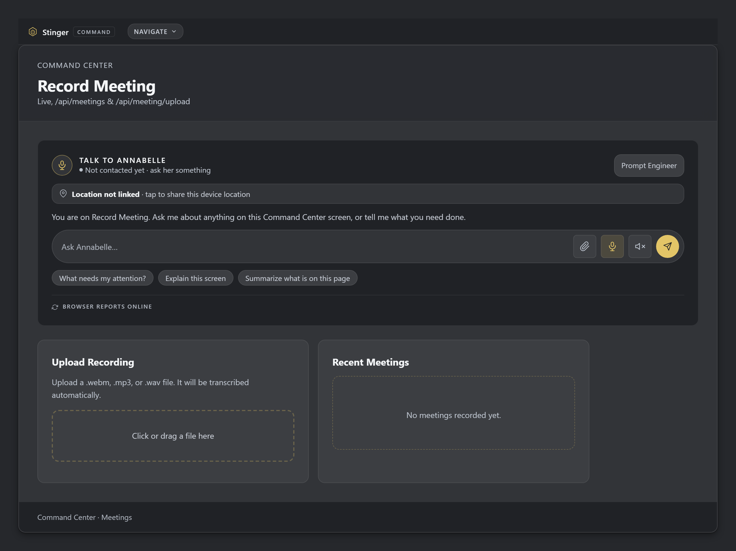Click the COMMAND badge next to Stinger
736x551 pixels.
tap(94, 32)
